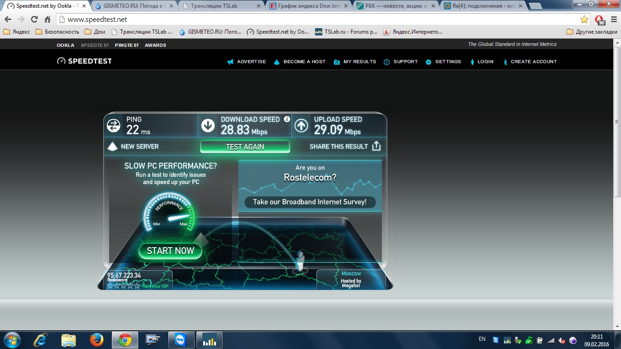Open the AWARDS top navigation link

(155, 45)
